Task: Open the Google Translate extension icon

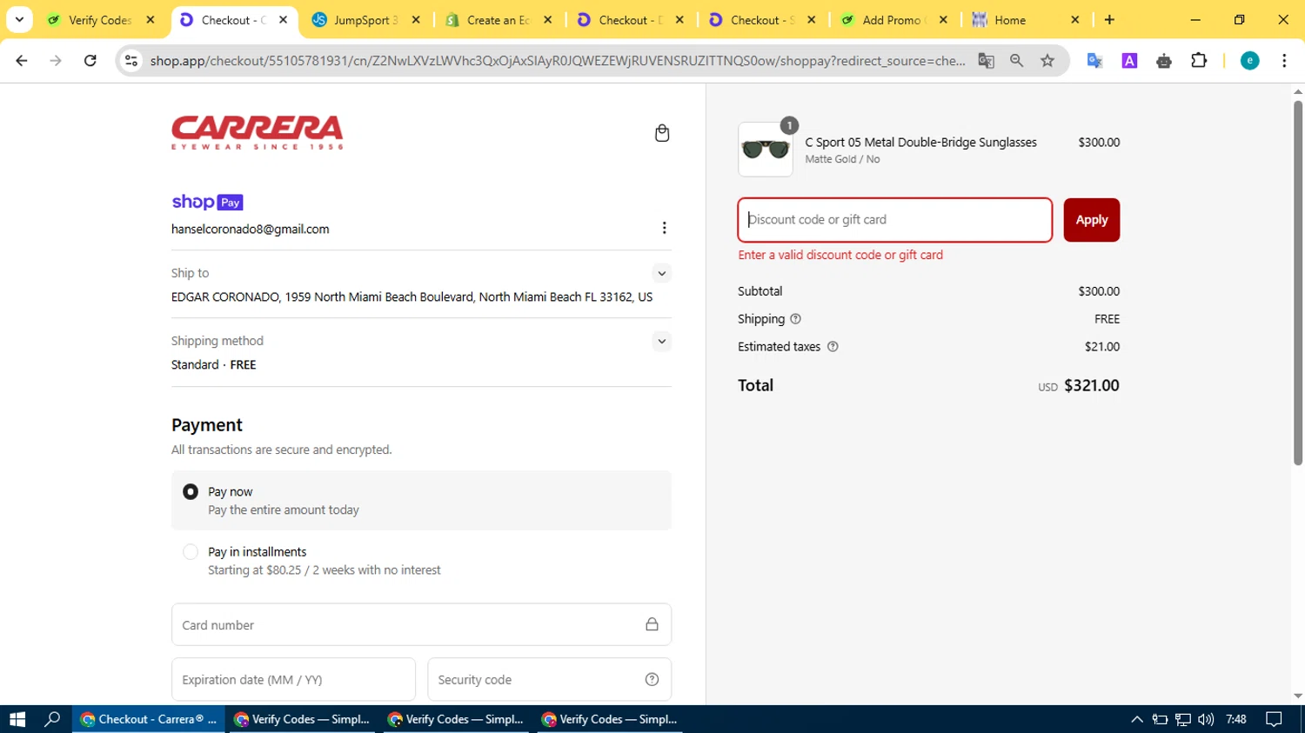Action: click(1094, 60)
